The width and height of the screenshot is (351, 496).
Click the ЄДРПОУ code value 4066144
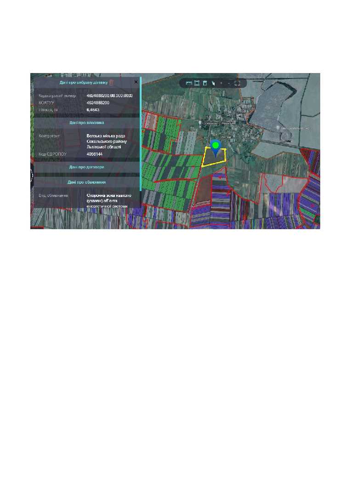click(94, 154)
